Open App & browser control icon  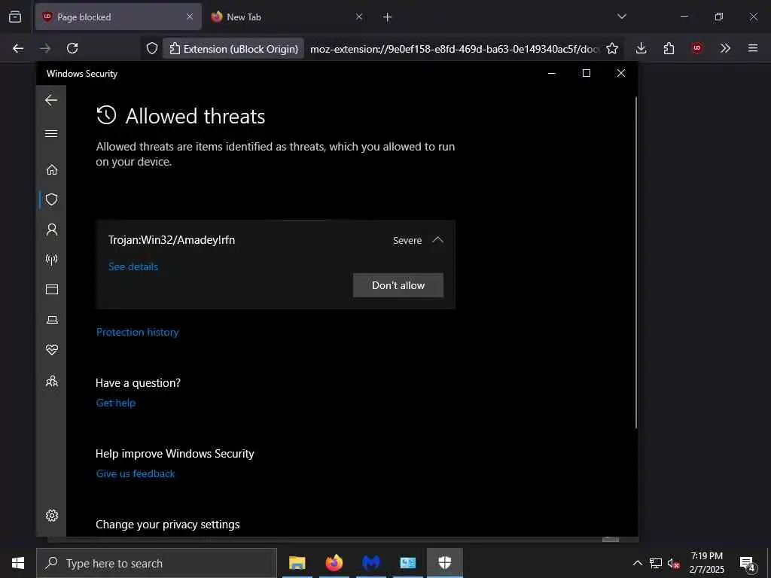pyautogui.click(x=52, y=290)
